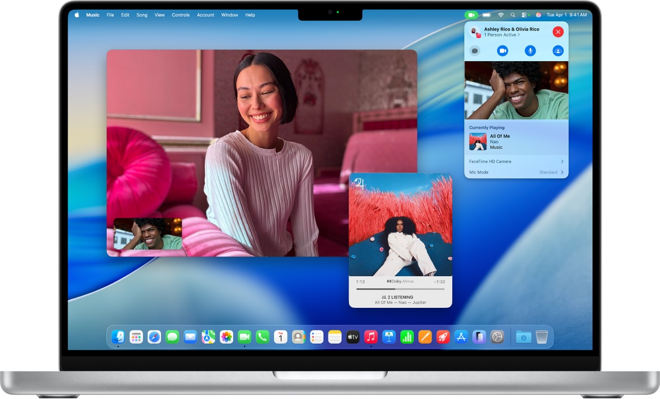660x399 pixels.
Task: Launch Maps from the Dock
Action: point(208,337)
